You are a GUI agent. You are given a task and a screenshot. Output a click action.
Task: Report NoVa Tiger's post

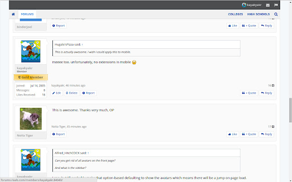(58, 134)
